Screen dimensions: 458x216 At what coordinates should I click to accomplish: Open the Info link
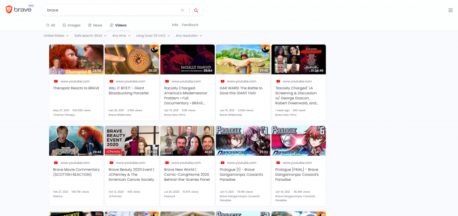coord(175,25)
